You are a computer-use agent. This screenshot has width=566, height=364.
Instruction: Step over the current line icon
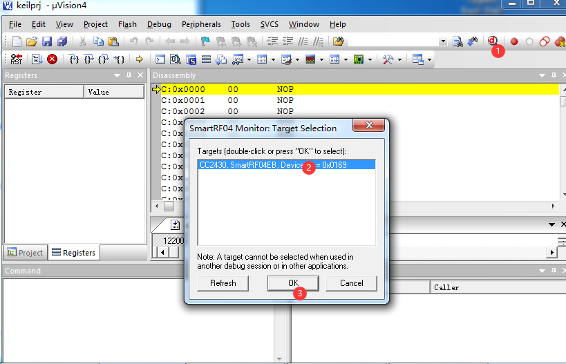[88, 59]
